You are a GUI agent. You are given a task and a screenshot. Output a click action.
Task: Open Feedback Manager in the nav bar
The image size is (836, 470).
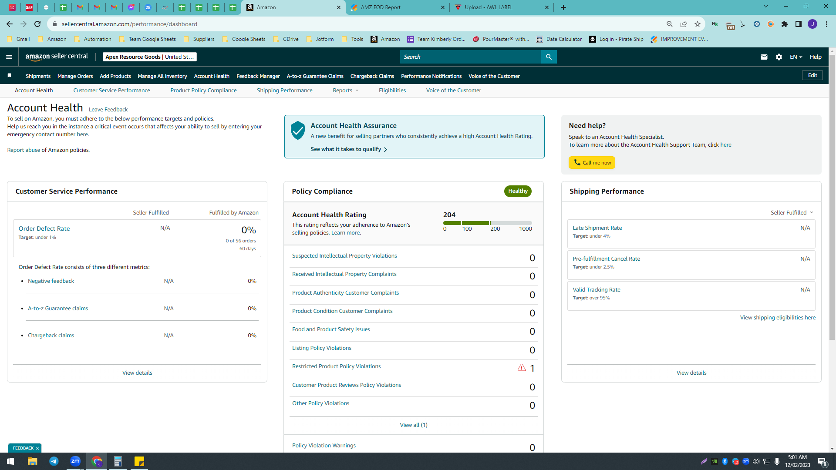pyautogui.click(x=258, y=76)
